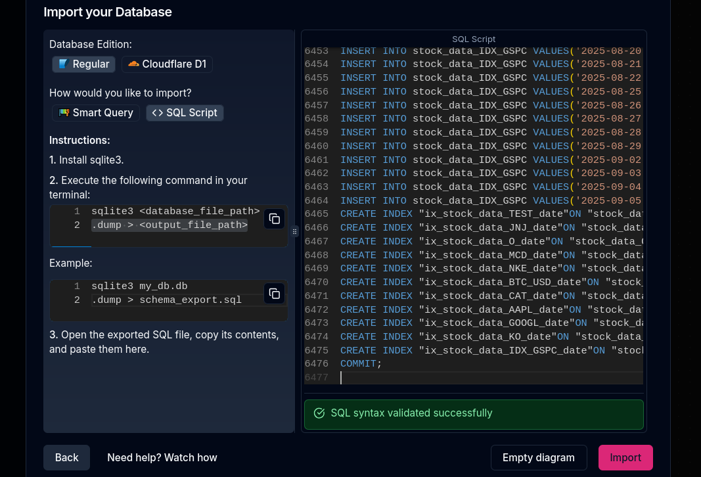Viewport: 701px width, 477px height.
Task: Click the Smart Query icon
Action: [x=64, y=113]
